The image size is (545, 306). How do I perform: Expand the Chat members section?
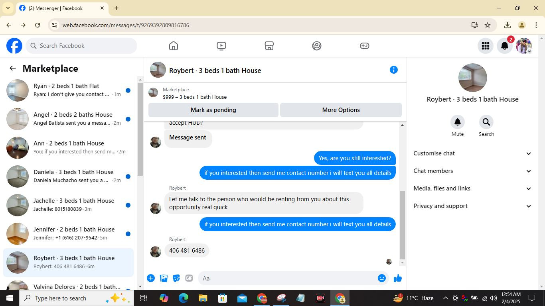(x=472, y=171)
